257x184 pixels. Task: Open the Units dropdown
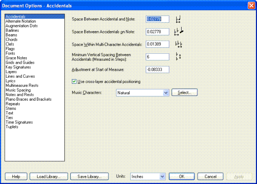[x=162, y=176]
